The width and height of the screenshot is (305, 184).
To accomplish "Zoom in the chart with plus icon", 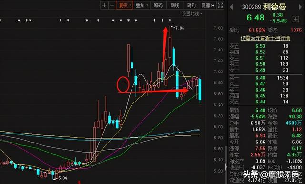I will [104, 5].
